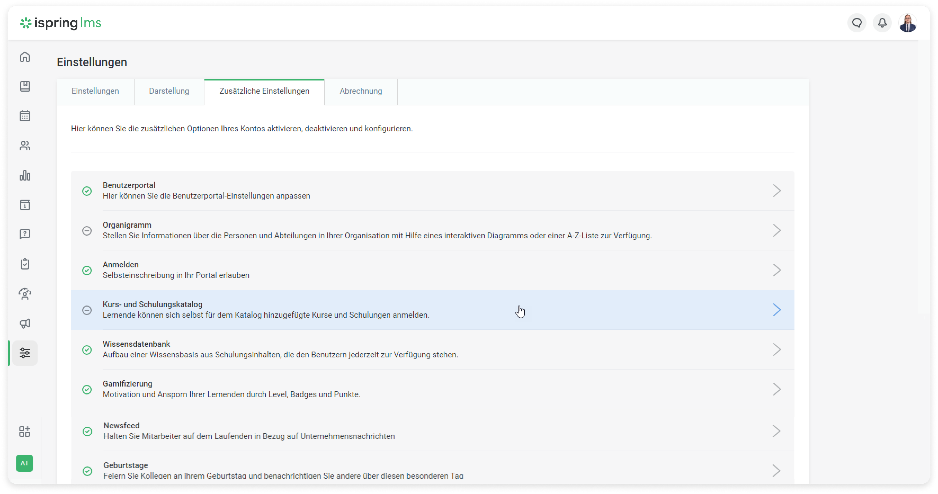Click the notifications bell icon
This screenshot has width=938, height=494.
tap(882, 23)
